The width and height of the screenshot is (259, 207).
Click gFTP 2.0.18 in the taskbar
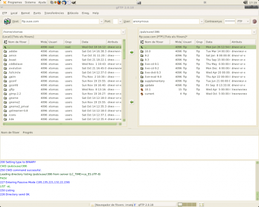(155, 205)
